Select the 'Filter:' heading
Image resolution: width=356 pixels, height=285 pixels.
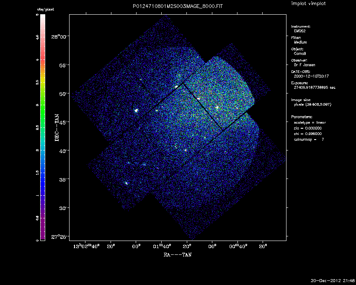click(296, 38)
